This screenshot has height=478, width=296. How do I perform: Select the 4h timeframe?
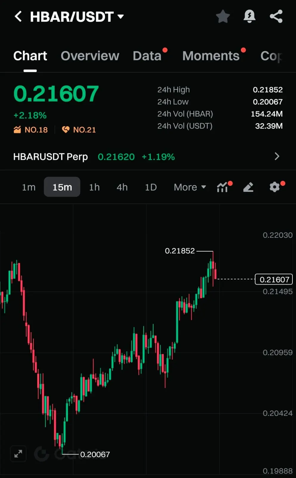point(122,187)
